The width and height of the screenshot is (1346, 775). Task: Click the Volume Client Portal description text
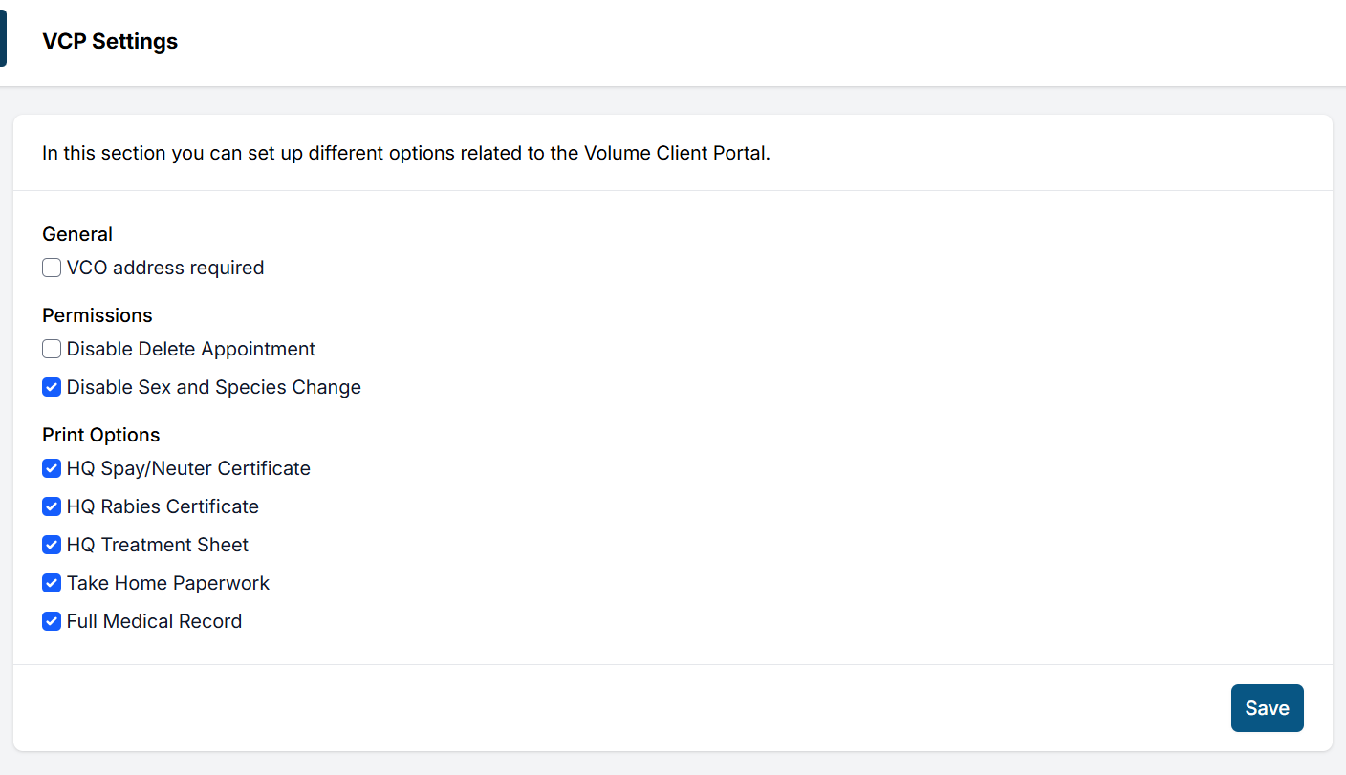(405, 154)
